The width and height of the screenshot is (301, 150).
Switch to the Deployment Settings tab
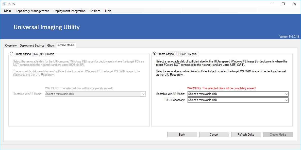(x=32, y=46)
